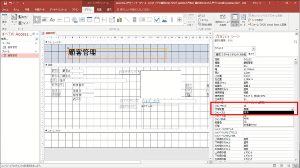This screenshot has height=168, width=300.
Task: Select the text box control tool
Action: pos(45,20)
